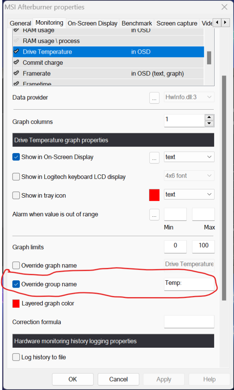
Task: Open the HwInfo.dll:3 data provider dropdown
Action: point(189,97)
